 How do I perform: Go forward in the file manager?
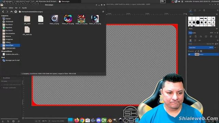click(7, 12)
